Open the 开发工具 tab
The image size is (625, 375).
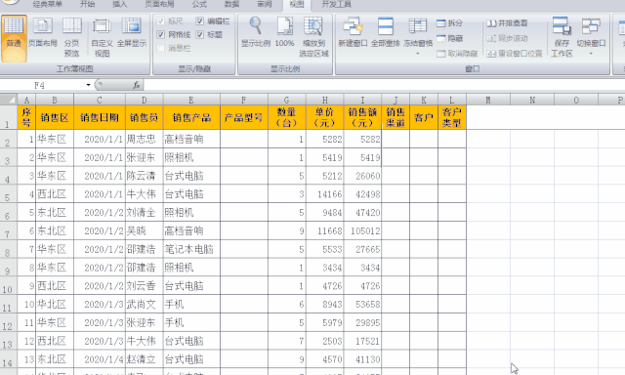[336, 4]
